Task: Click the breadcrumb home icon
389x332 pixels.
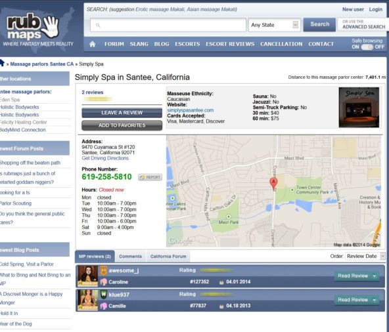Action: pos(2,63)
